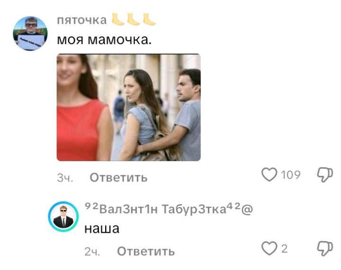
Task: Click Ответить under the first comment
Action: tap(118, 177)
